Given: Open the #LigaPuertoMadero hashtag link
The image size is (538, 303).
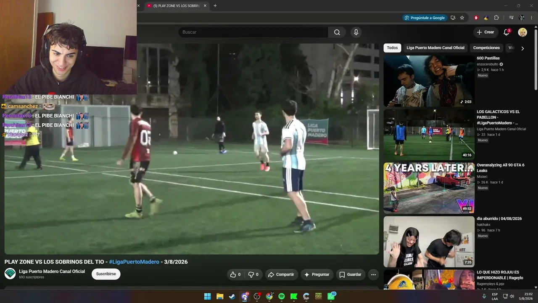Looking at the screenshot, I should click(x=134, y=262).
